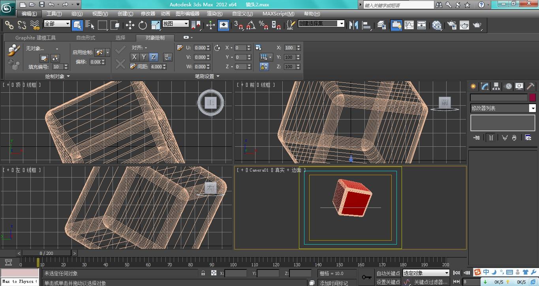Click the object color swatch
539x286 pixels.
pyautogui.click(x=532, y=97)
